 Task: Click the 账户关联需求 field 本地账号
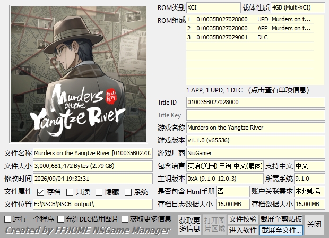pos(309,191)
